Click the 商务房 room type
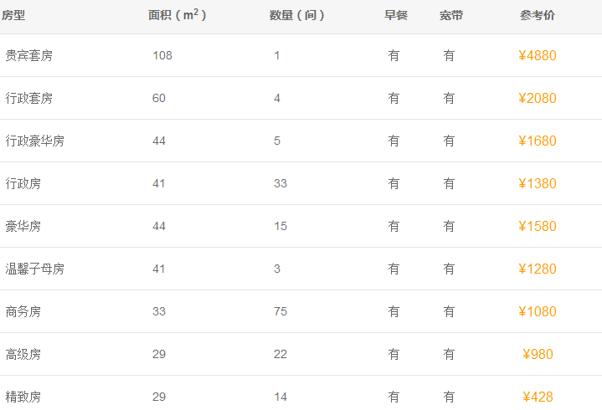This screenshot has height=410, width=602. click(23, 312)
